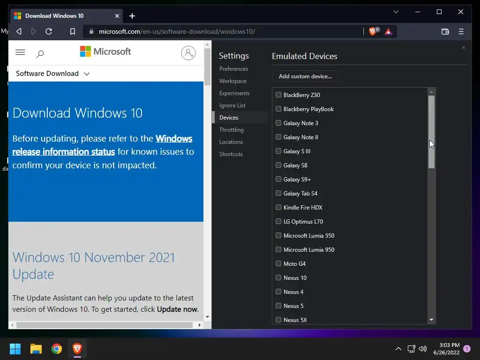Open Brave Shields lion icon
This screenshot has width=480, height=360.
(373, 31)
